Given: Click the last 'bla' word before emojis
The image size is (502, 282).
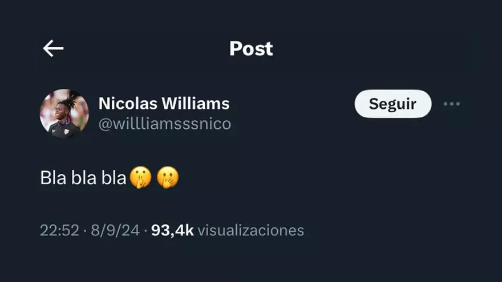Looking at the screenshot, I should [114, 178].
